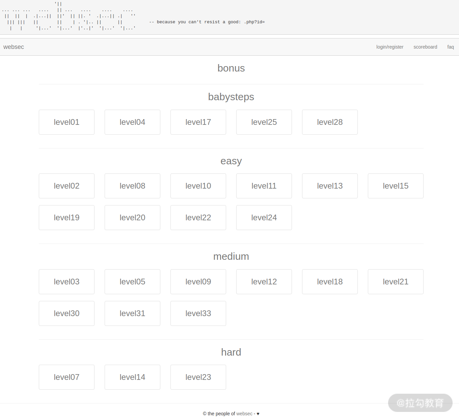Open the level01 challenge
Screen dimensions: 459x418
tap(66, 122)
